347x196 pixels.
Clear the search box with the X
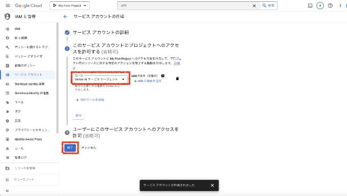pos(254,6)
